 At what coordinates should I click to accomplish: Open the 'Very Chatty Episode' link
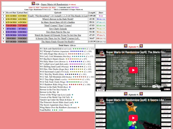[x=58, y=29]
